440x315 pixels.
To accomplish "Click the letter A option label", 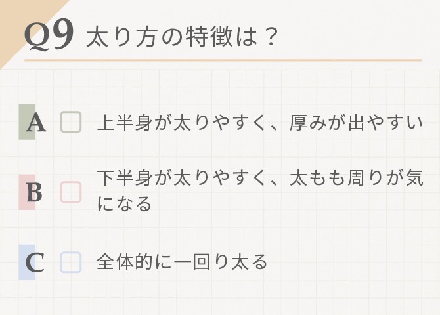I will pyautogui.click(x=36, y=123).
